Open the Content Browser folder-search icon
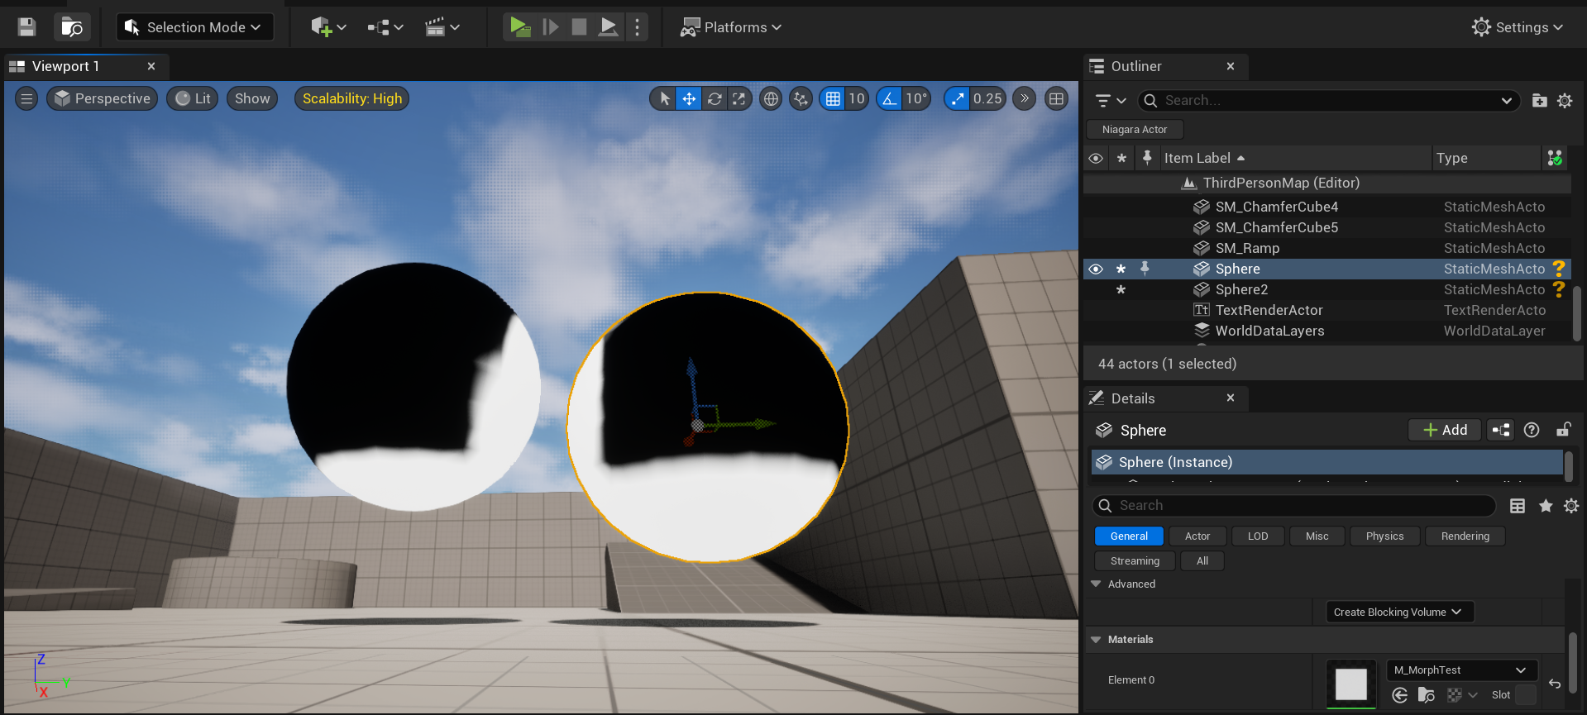This screenshot has height=715, width=1587. pyautogui.click(x=72, y=27)
